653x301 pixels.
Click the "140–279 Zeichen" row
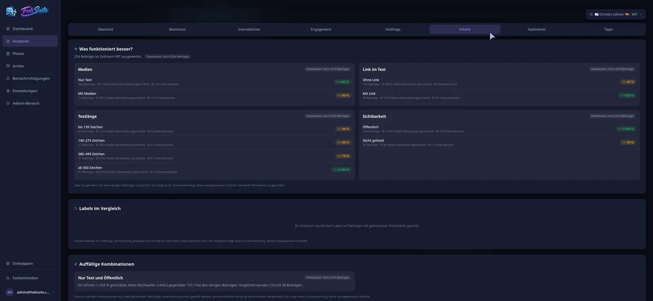coord(214,143)
